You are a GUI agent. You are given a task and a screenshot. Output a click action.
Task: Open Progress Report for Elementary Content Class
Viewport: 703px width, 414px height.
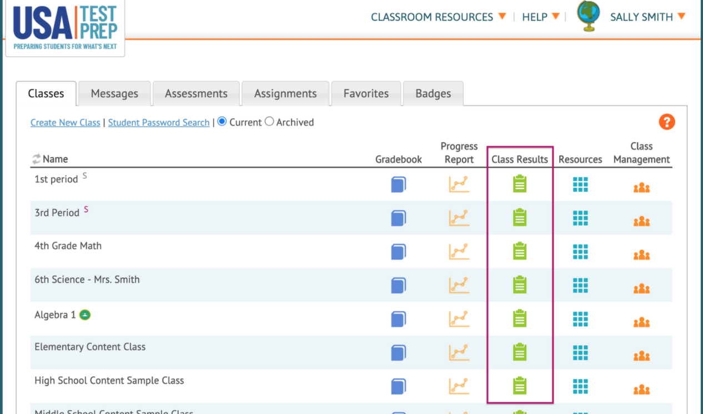[x=459, y=352]
